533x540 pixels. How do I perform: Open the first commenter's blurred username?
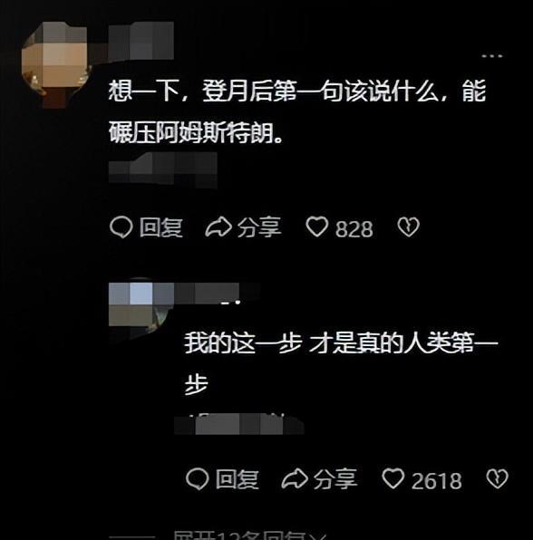tap(141, 40)
